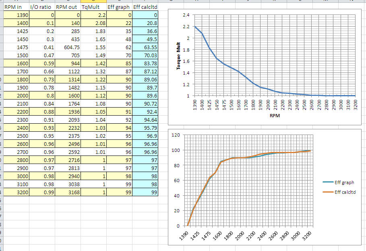Click I/O ratio cell showing 0.99
This screenshot has width=366, height=251.
pos(42,193)
